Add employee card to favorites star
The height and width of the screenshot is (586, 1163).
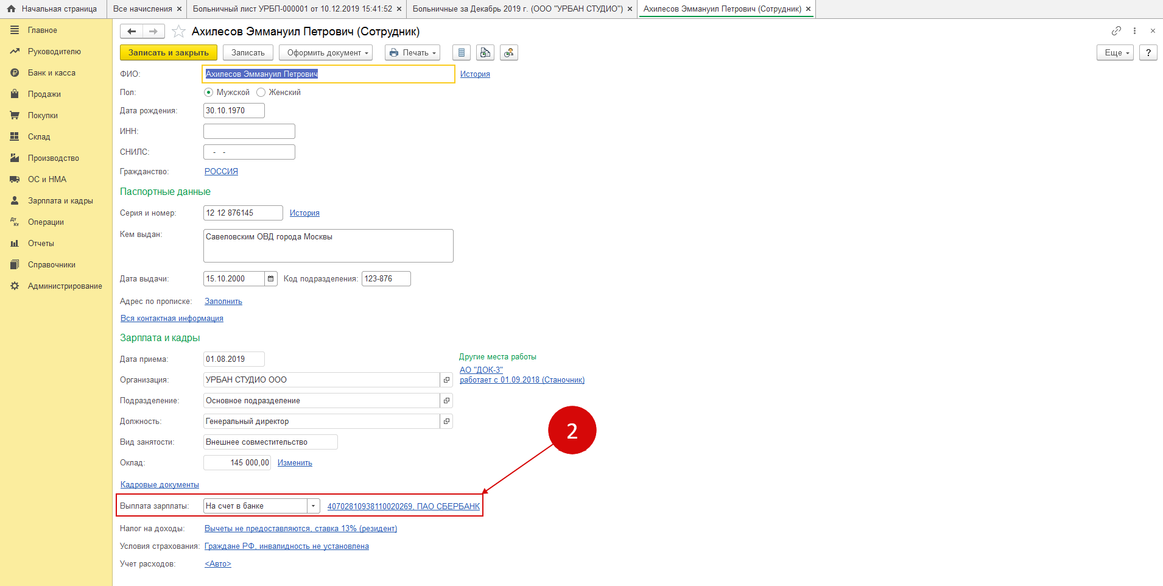[x=178, y=32]
